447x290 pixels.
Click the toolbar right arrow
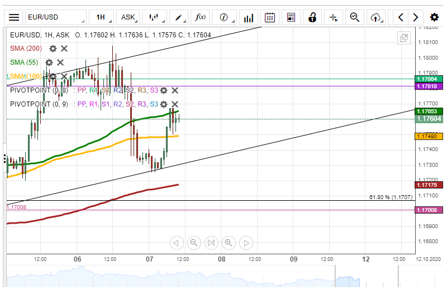click(x=416, y=17)
